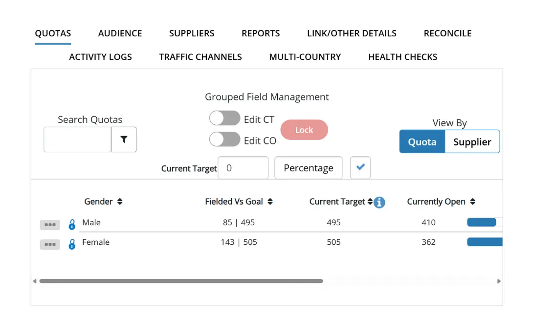The width and height of the screenshot is (533, 327).
Task: Switch View By to Supplier
Action: [472, 142]
